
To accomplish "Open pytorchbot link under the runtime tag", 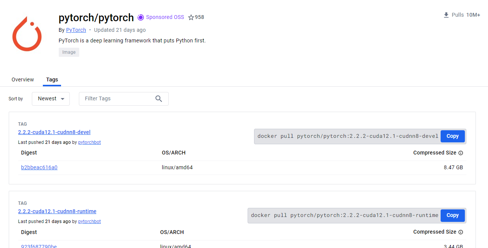I will (89, 221).
